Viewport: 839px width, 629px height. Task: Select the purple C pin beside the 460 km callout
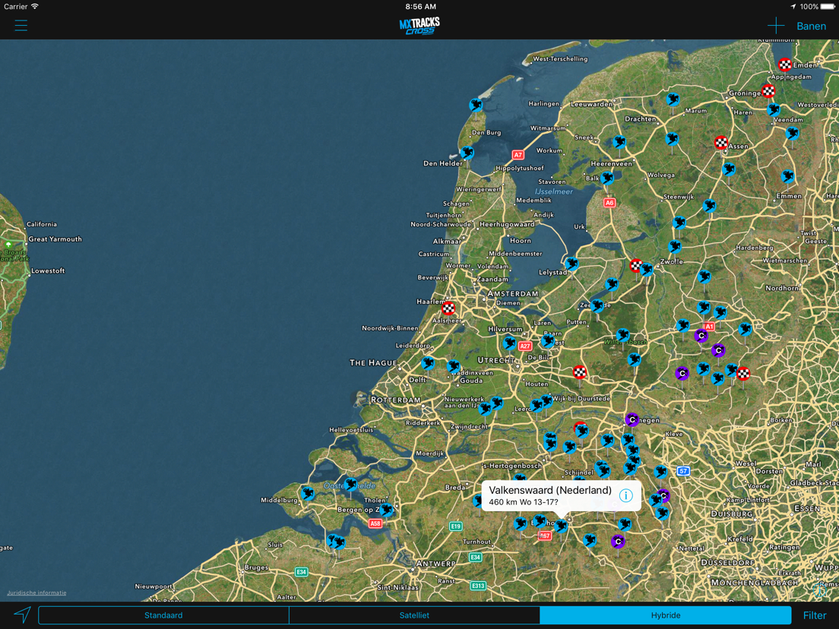pyautogui.click(x=663, y=495)
